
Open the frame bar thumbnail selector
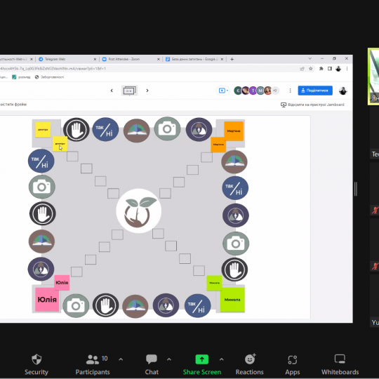pyautogui.click(x=129, y=91)
